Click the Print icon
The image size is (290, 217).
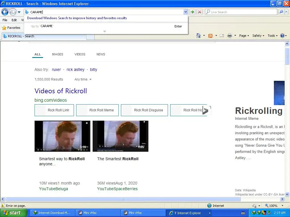coord(229,36)
